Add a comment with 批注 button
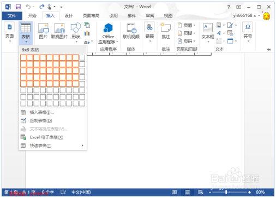 click(166, 31)
